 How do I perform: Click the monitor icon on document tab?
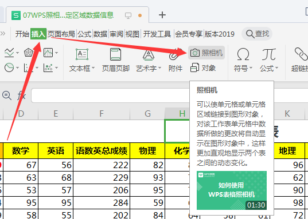pyautogui.click(x=128, y=15)
